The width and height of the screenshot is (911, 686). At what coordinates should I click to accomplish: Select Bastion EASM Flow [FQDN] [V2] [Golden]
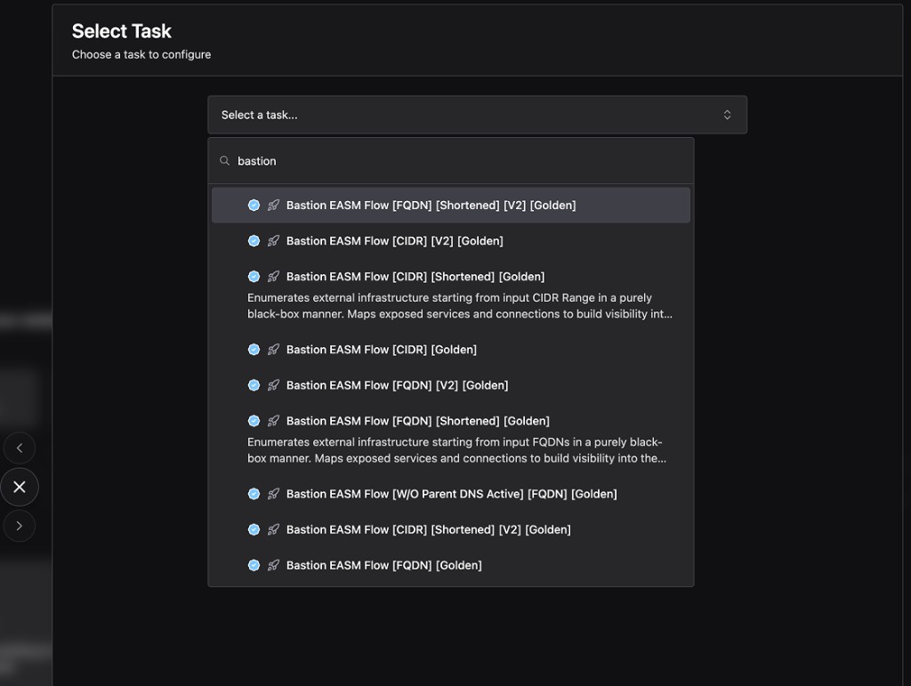[451, 385]
